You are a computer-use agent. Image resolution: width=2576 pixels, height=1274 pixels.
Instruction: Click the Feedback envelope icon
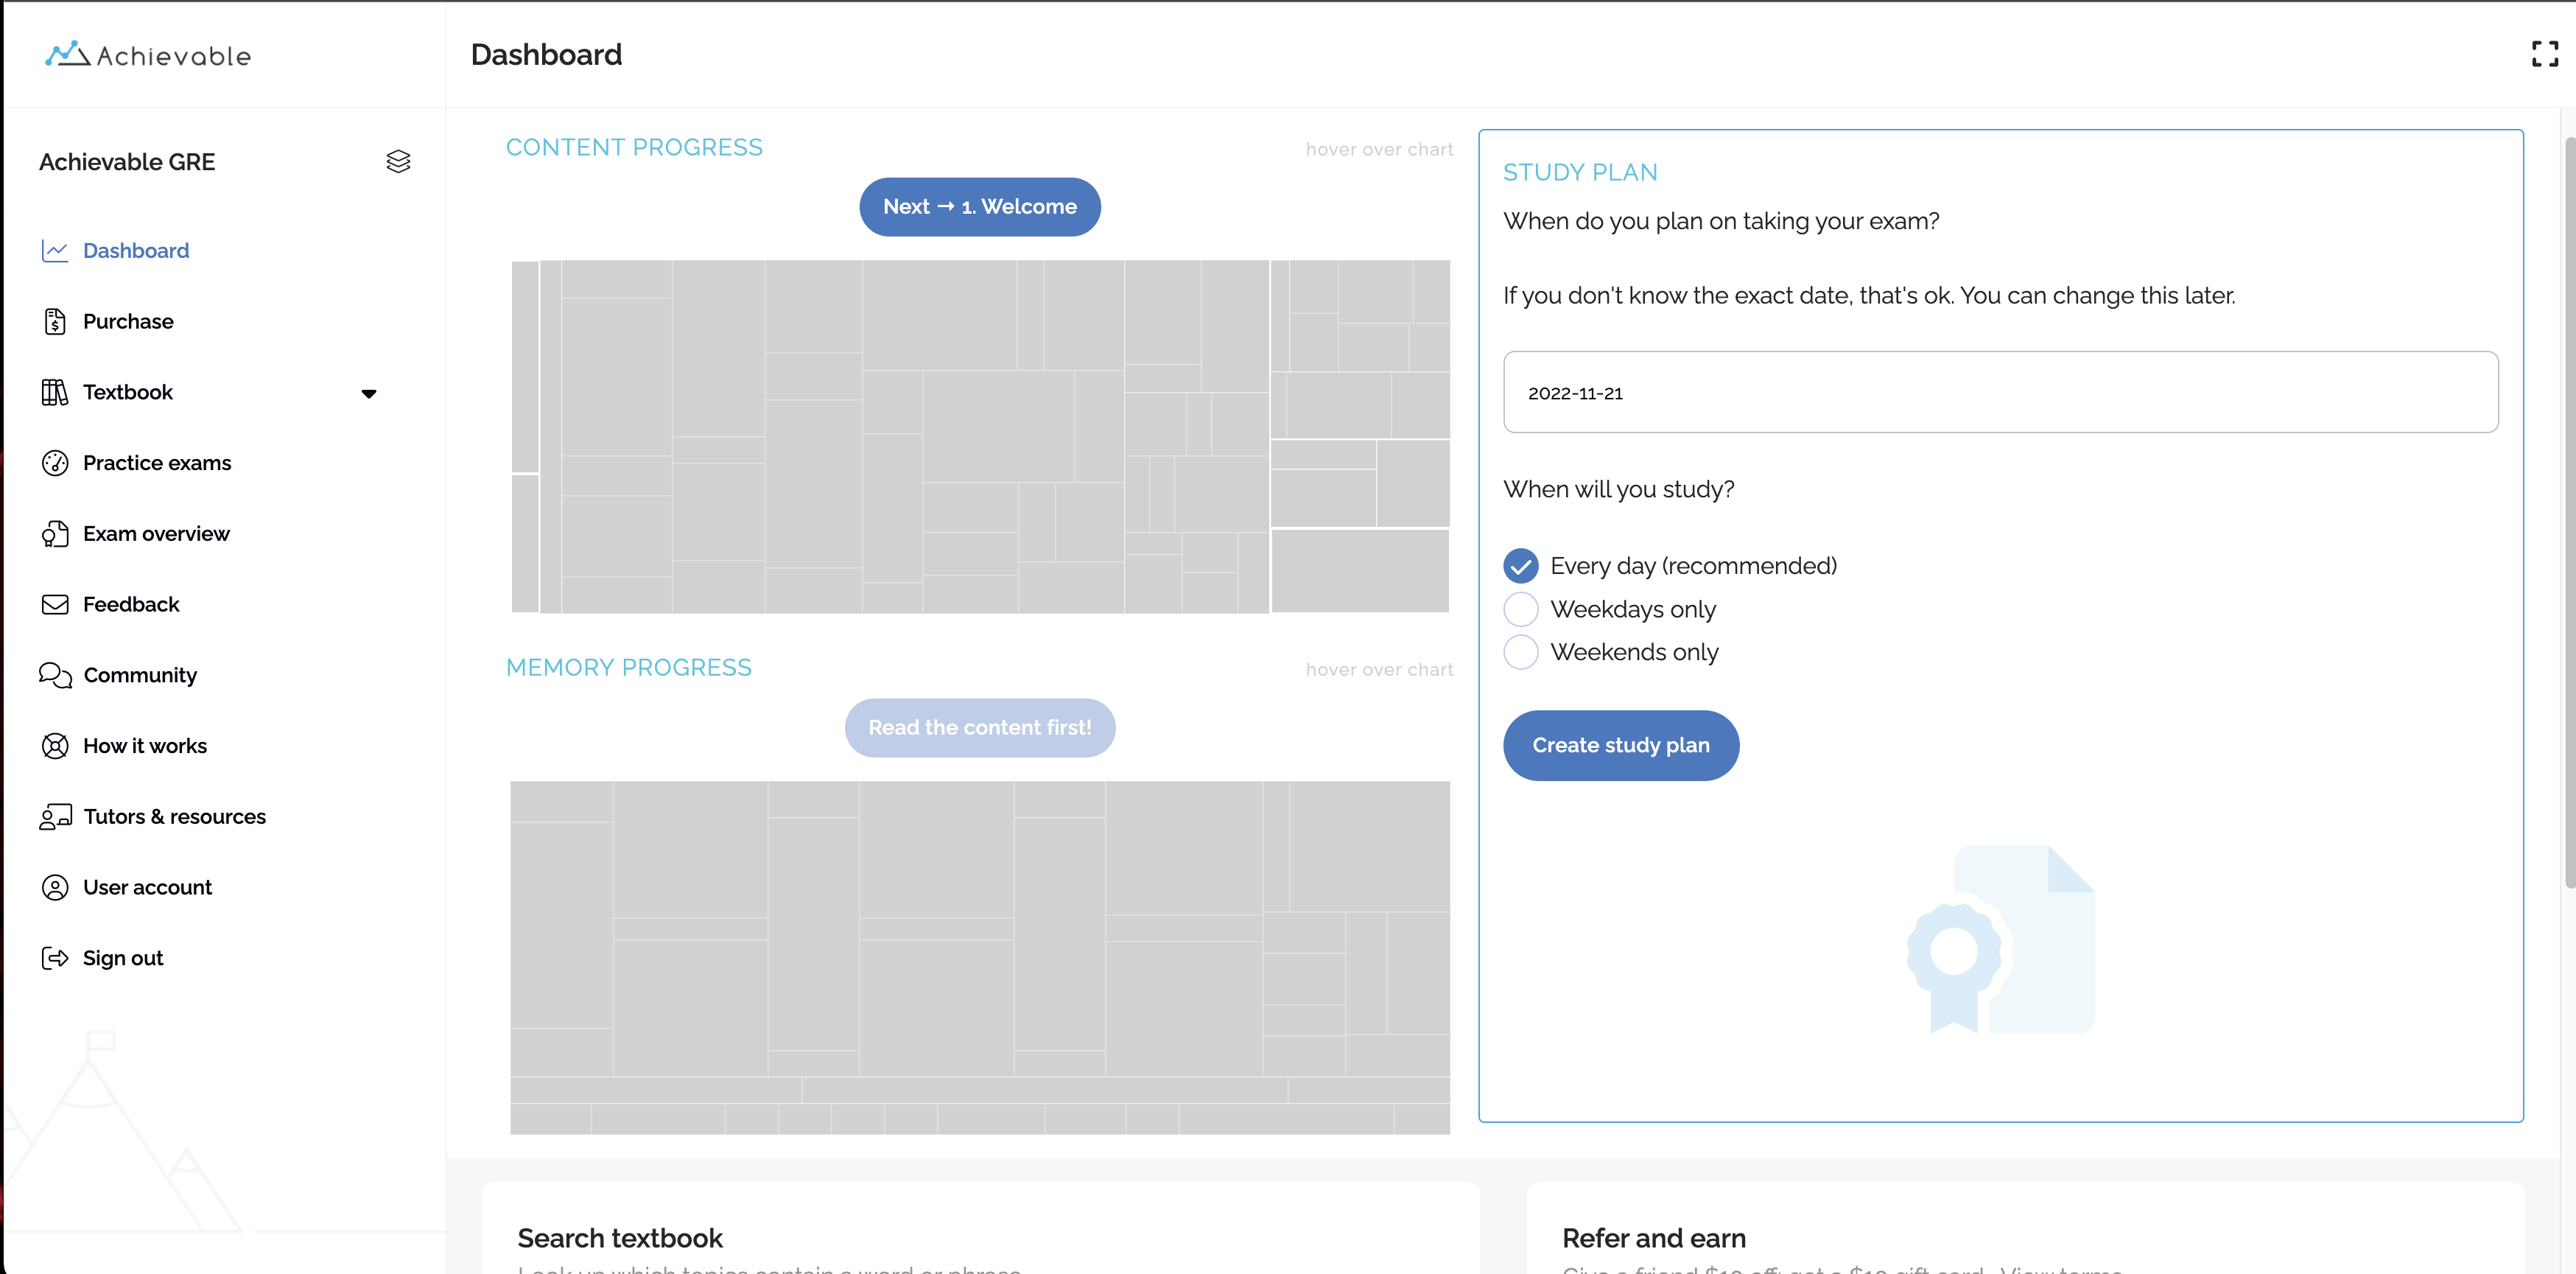55,604
